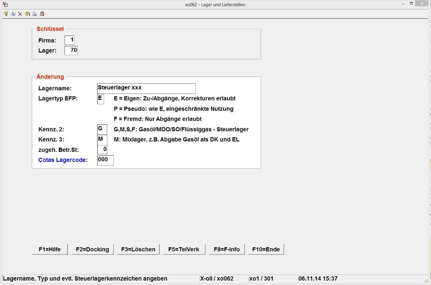This screenshot has height=285, width=431.
Task: Click the two-persons user icon in toolbar
Action: tap(42, 14)
